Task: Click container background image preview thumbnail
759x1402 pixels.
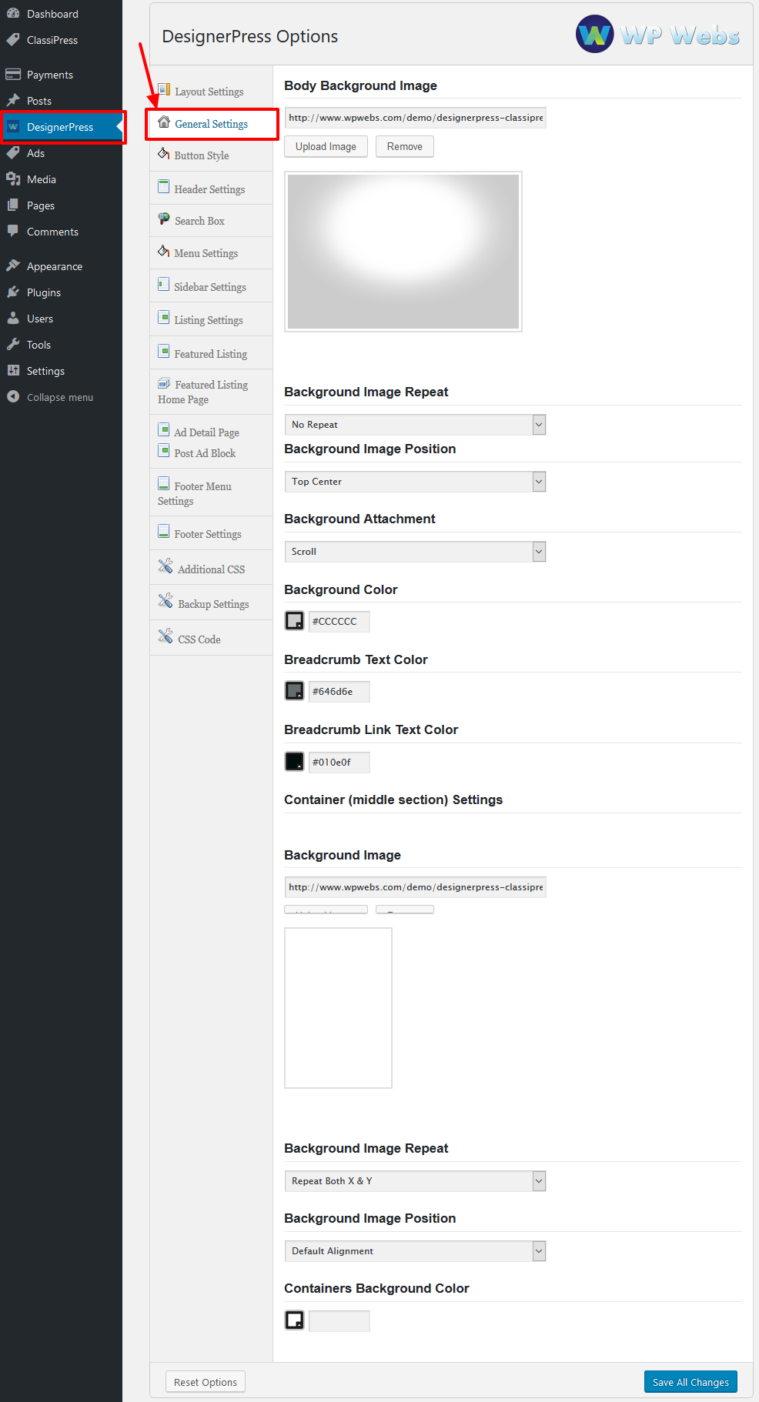Action: pyautogui.click(x=338, y=1008)
